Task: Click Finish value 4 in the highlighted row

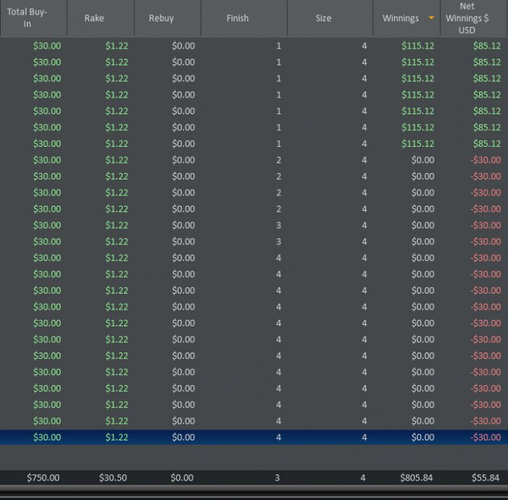Action: (x=278, y=437)
